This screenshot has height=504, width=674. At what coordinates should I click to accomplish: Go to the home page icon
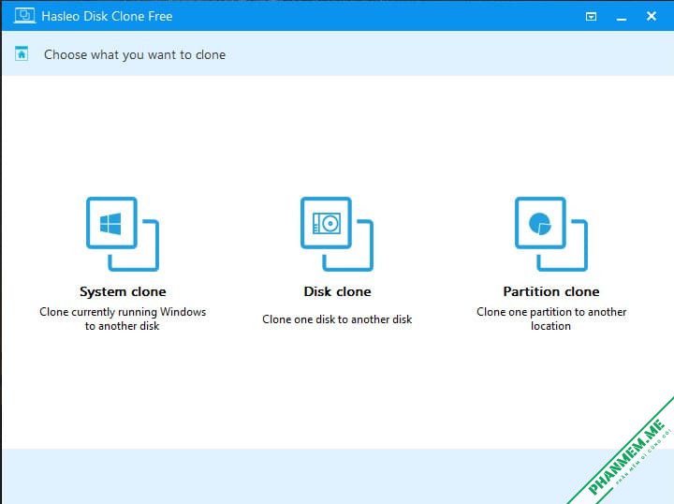pos(22,53)
